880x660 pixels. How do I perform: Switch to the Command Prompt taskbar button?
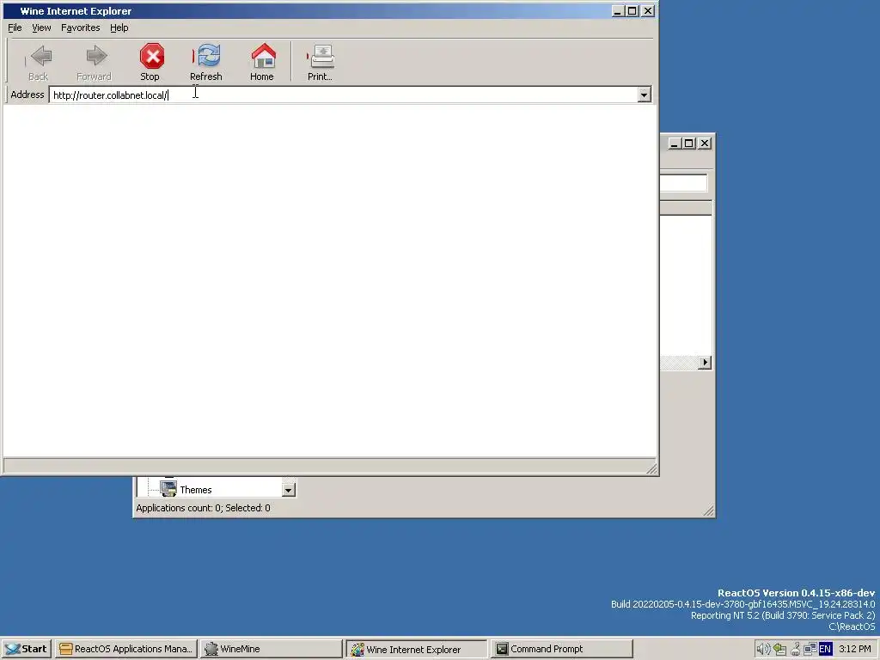click(x=562, y=649)
